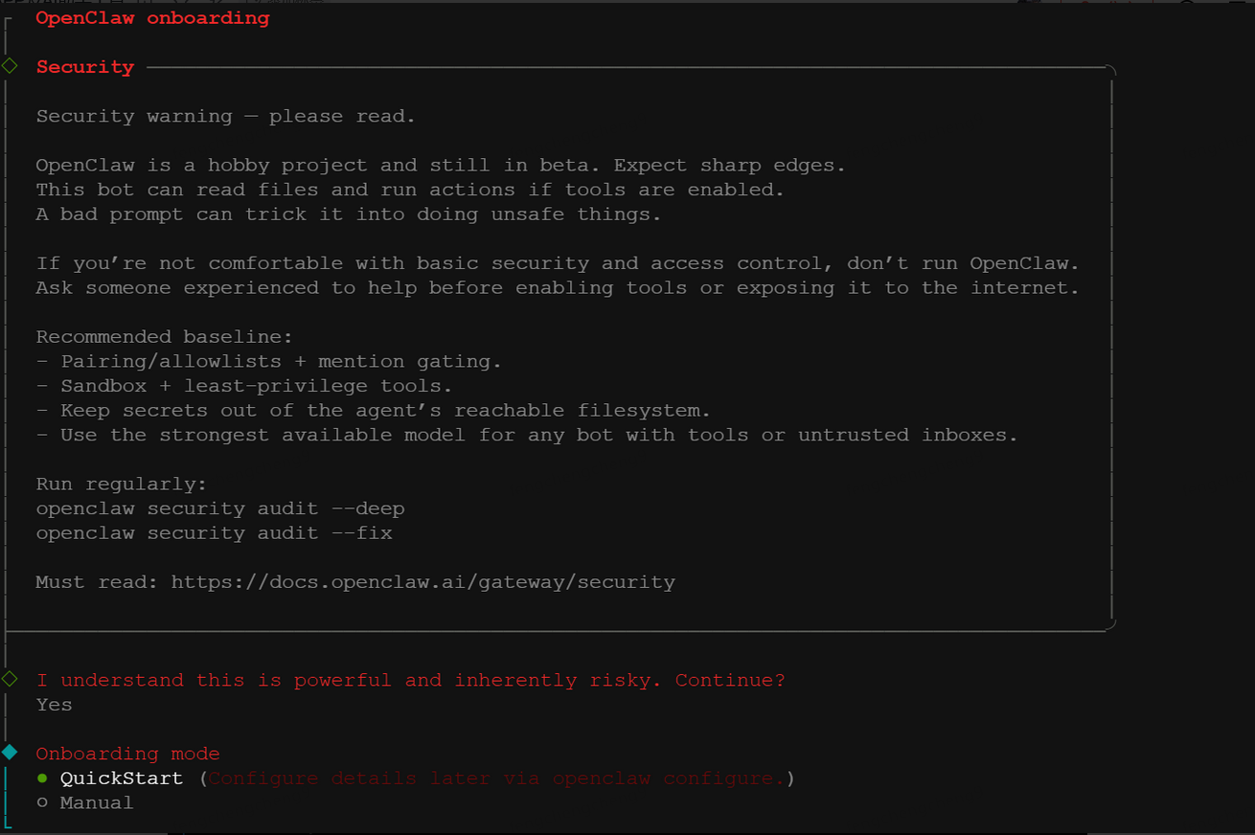This screenshot has height=835, width=1255.
Task: Click the 'Recommended baseline:' line
Action: [x=164, y=337]
